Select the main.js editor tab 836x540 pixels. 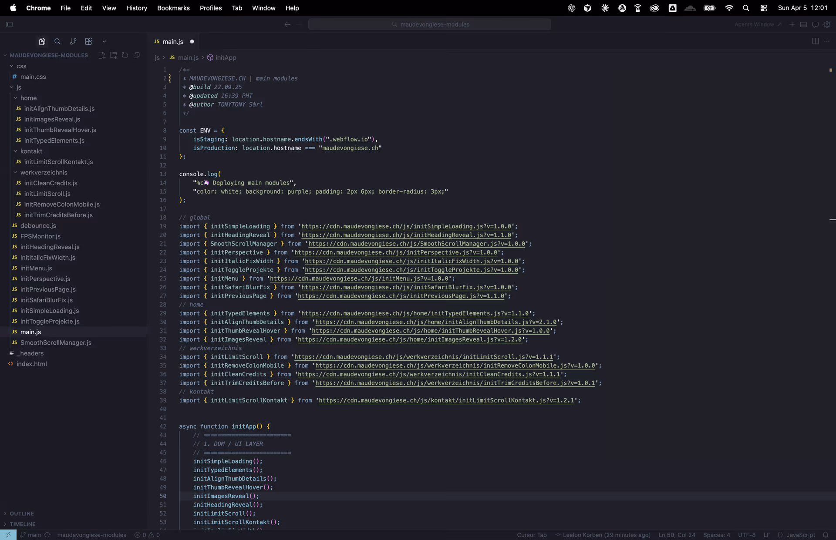(x=173, y=42)
